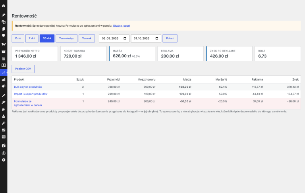Image resolution: width=305 pixels, height=193 pixels.
Task: Open the Yoast SEO sidebar icon
Action: (x=4, y=145)
